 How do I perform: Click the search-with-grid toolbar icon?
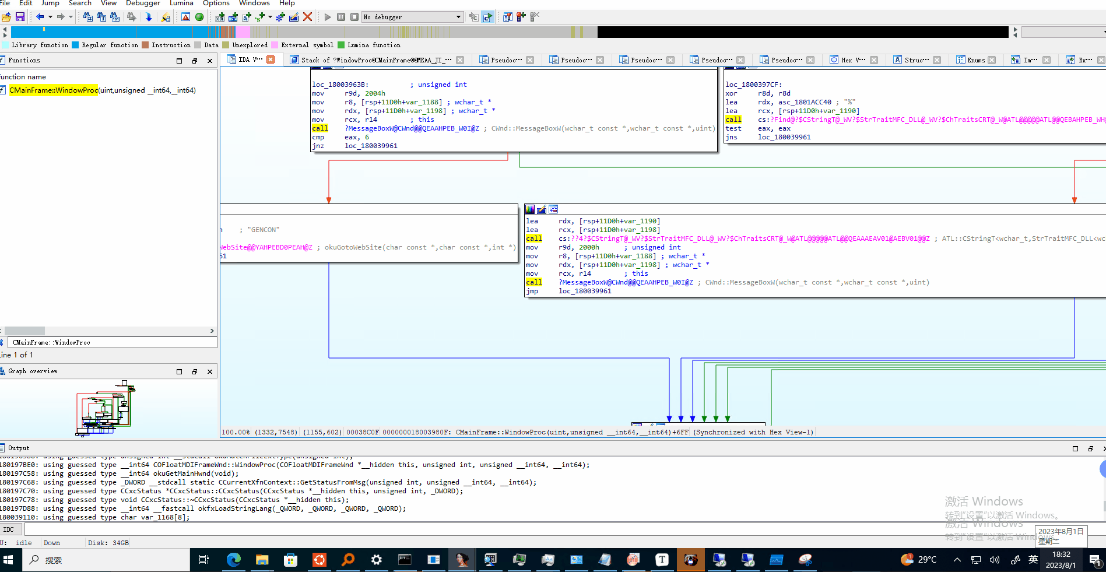pyautogui.click(x=87, y=17)
